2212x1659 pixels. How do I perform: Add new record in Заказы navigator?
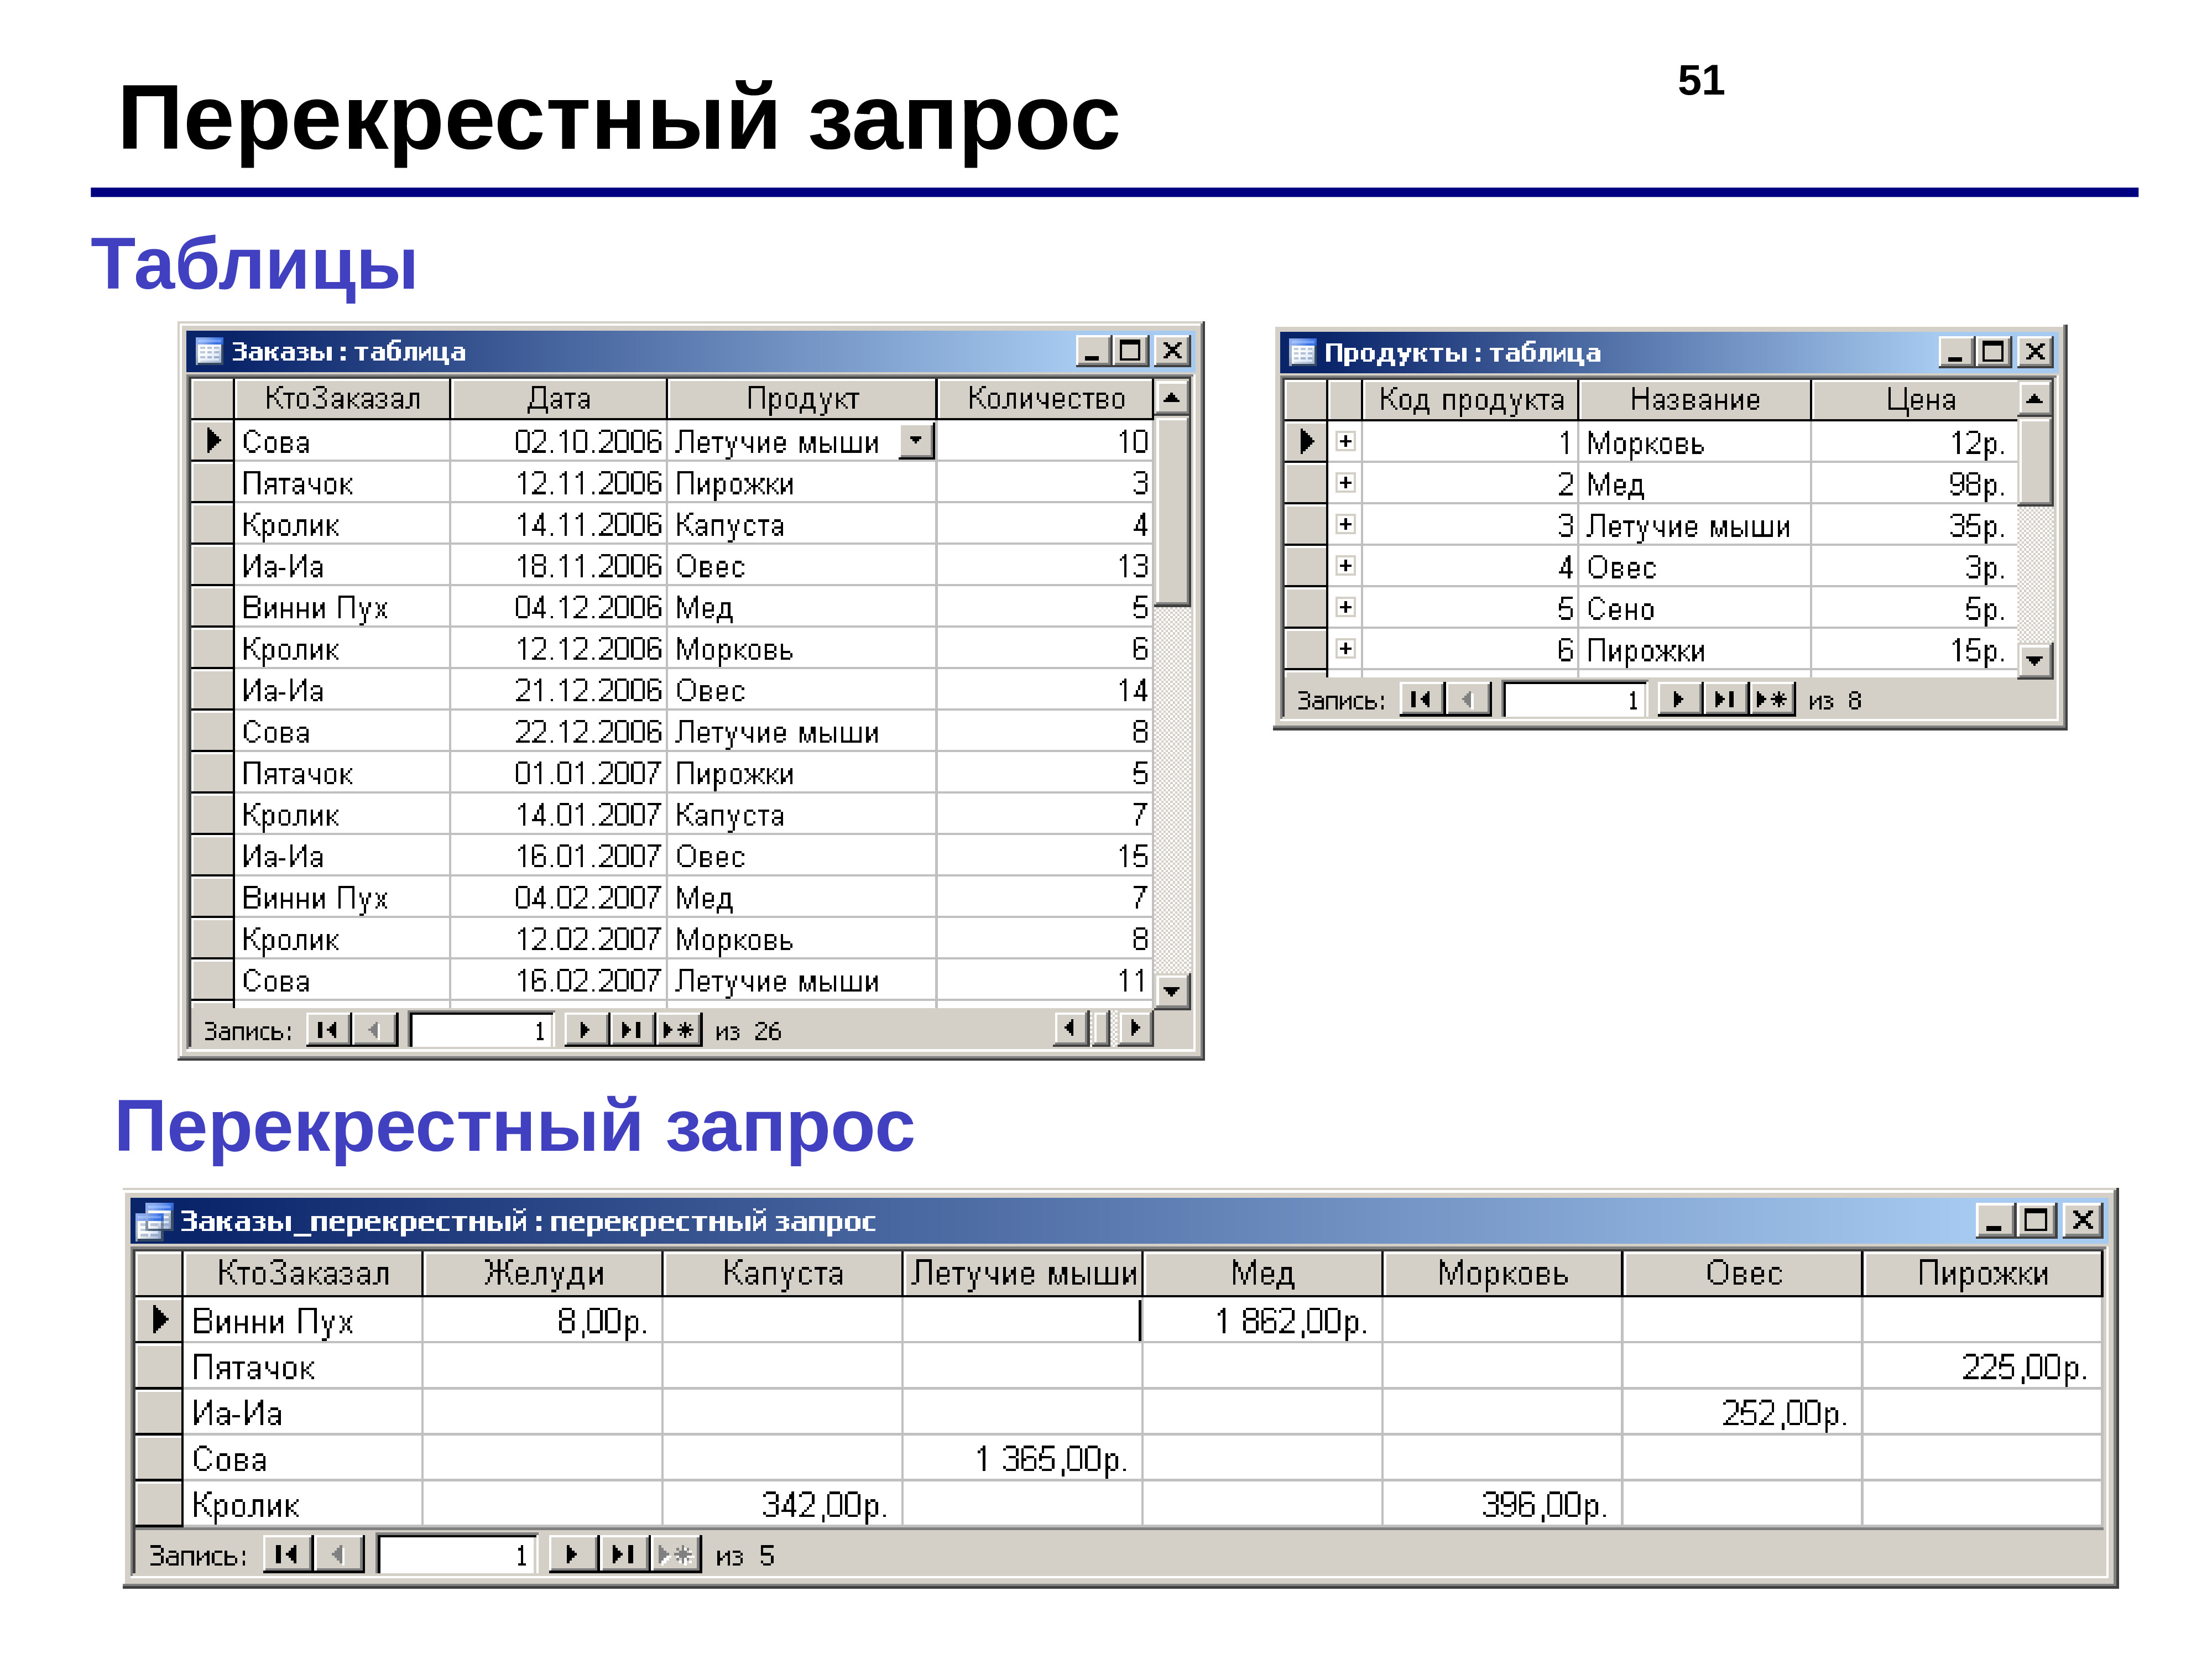tap(678, 1029)
